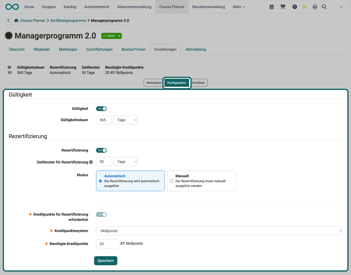Switch to the Besitzer*innen tab

(133, 49)
